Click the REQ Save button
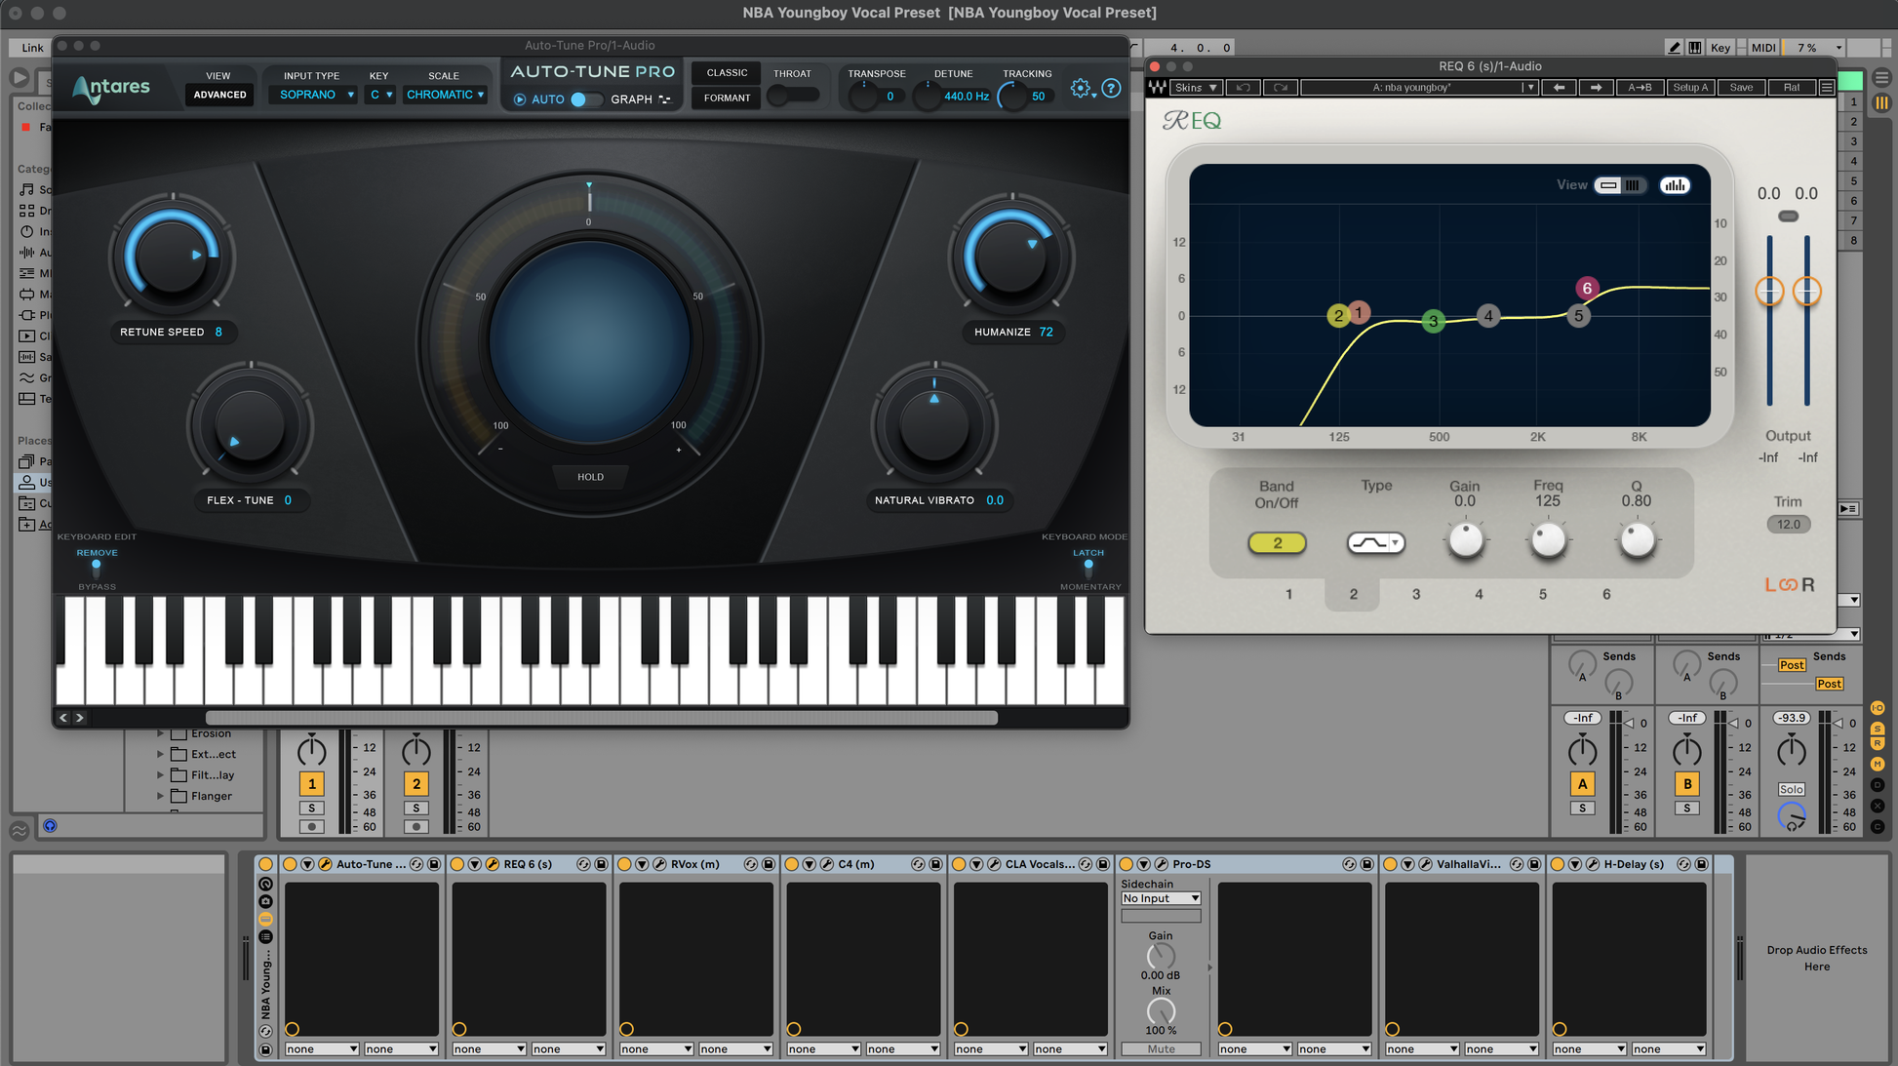The image size is (1898, 1066). pyautogui.click(x=1741, y=87)
